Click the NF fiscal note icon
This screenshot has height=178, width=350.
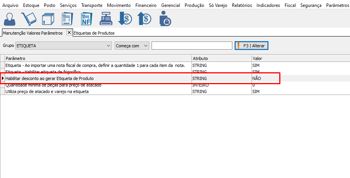click(x=87, y=19)
